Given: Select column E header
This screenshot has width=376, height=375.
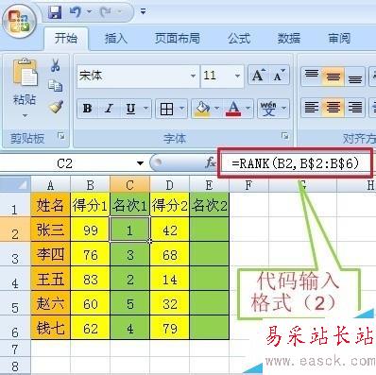Looking at the screenshot, I should coord(210,185).
